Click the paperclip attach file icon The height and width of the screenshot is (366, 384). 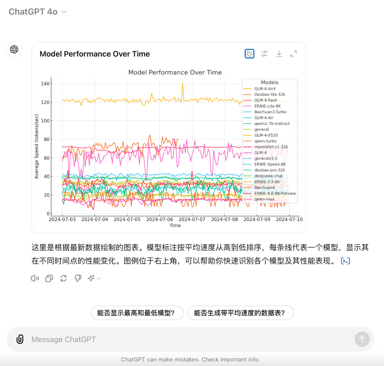coord(20,339)
